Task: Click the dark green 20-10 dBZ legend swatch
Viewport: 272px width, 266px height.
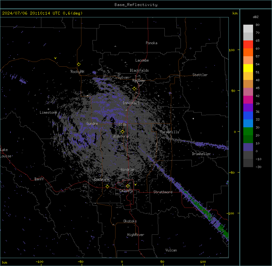Action: point(248,139)
